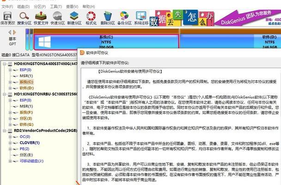Select 分区(E:) in the disk tree
The width and height of the screenshot is (281, 185).
[x=26, y=155]
